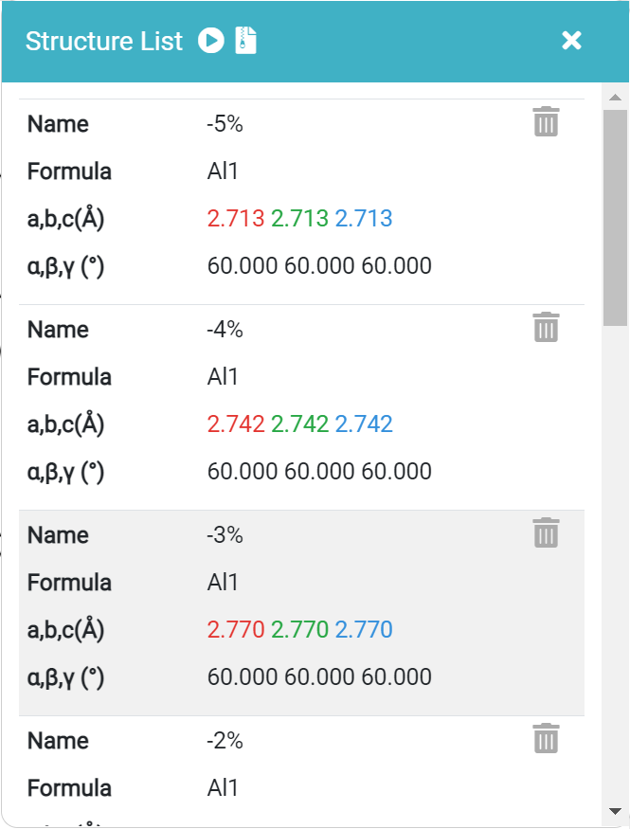Delete the -4% structure with trash icon
This screenshot has width=630, height=829.
pos(546,328)
